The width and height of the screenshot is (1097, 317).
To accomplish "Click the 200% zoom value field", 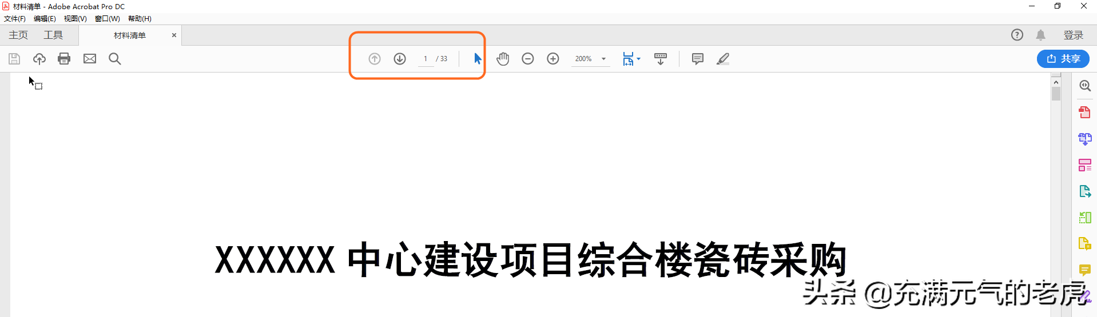I will pyautogui.click(x=583, y=59).
